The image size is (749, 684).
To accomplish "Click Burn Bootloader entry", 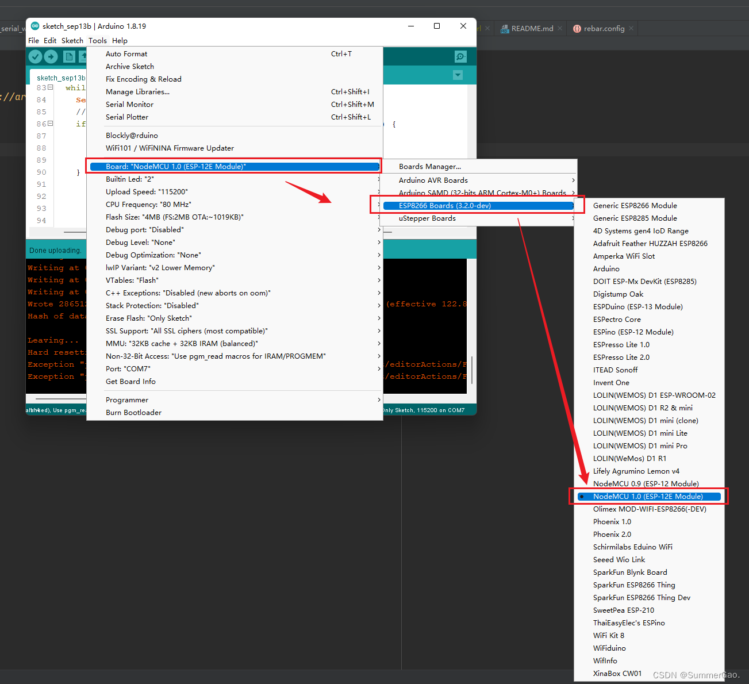I will [x=235, y=413].
